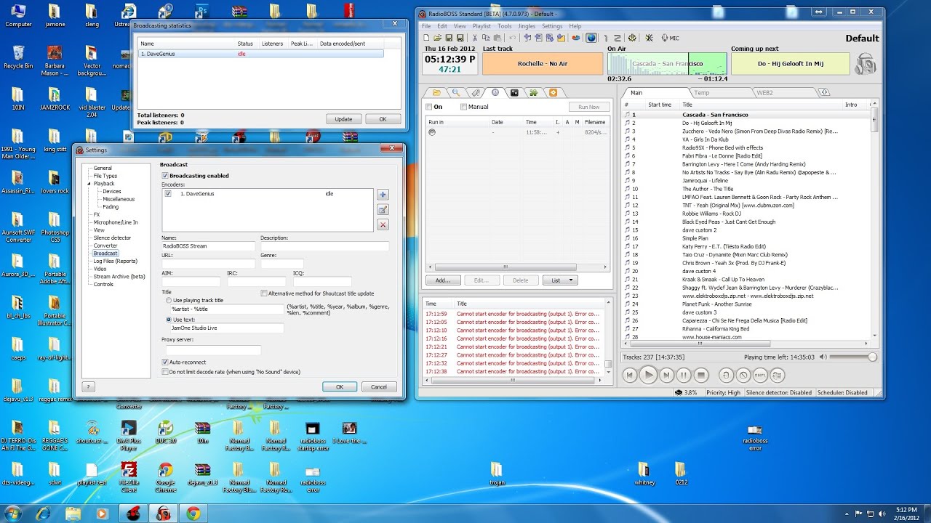Toggle the MIC microphone button
Image resolution: width=931 pixels, height=523 pixels.
(x=670, y=38)
